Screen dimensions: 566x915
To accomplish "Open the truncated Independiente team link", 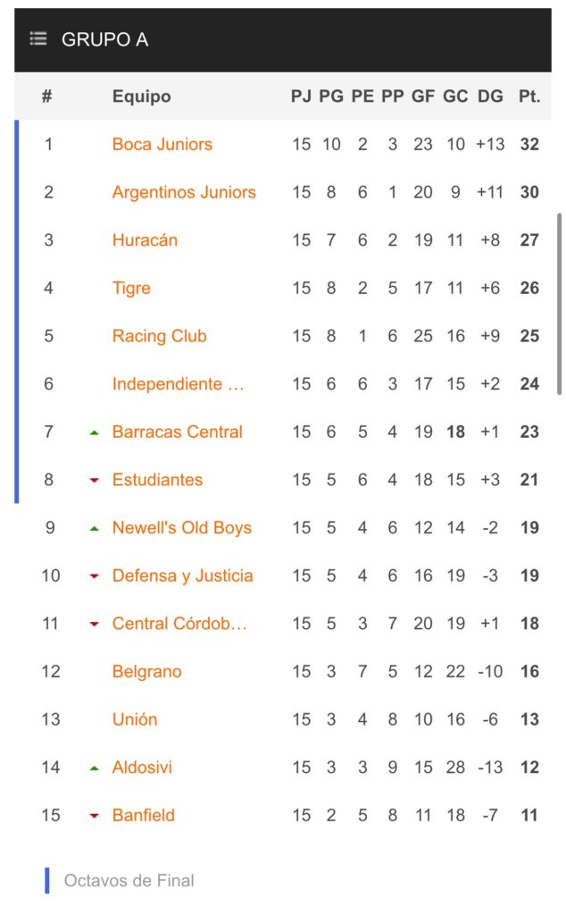I will coord(178,384).
